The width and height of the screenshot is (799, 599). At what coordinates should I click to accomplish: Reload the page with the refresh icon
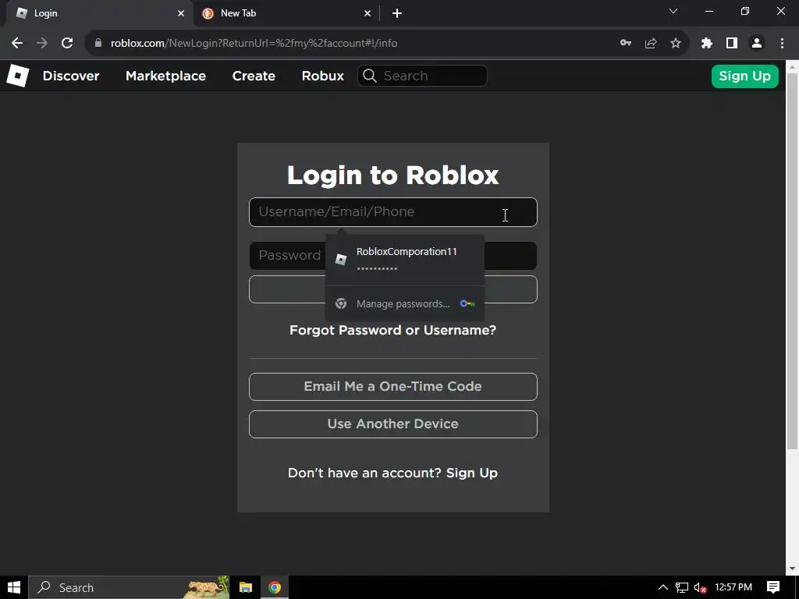[x=67, y=43]
